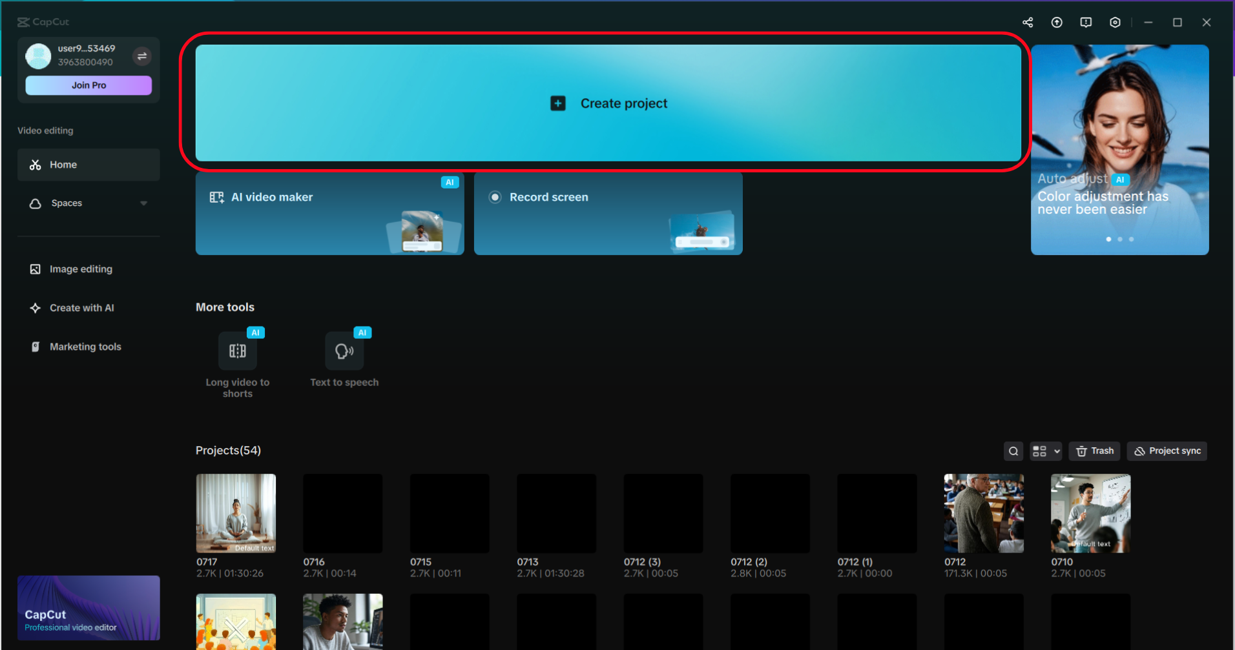Select the Create with AI sidebar item

point(82,308)
